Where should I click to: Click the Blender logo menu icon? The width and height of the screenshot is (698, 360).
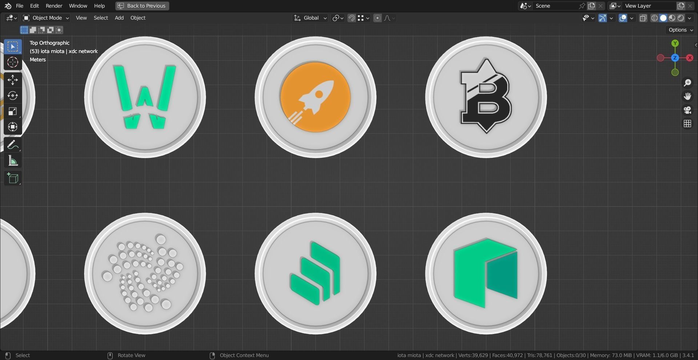[x=8, y=6]
